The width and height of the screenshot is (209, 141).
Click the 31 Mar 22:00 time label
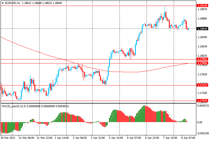click(x=45, y=138)
